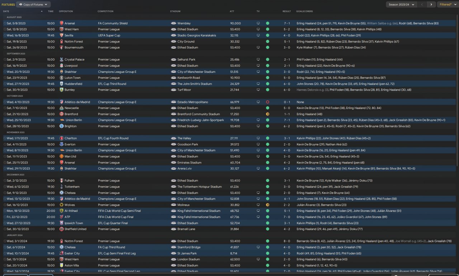Image resolution: width=459 pixels, height=276 pixels.
Task: Click the green result dot in the ATP row
Action: [268, 217]
